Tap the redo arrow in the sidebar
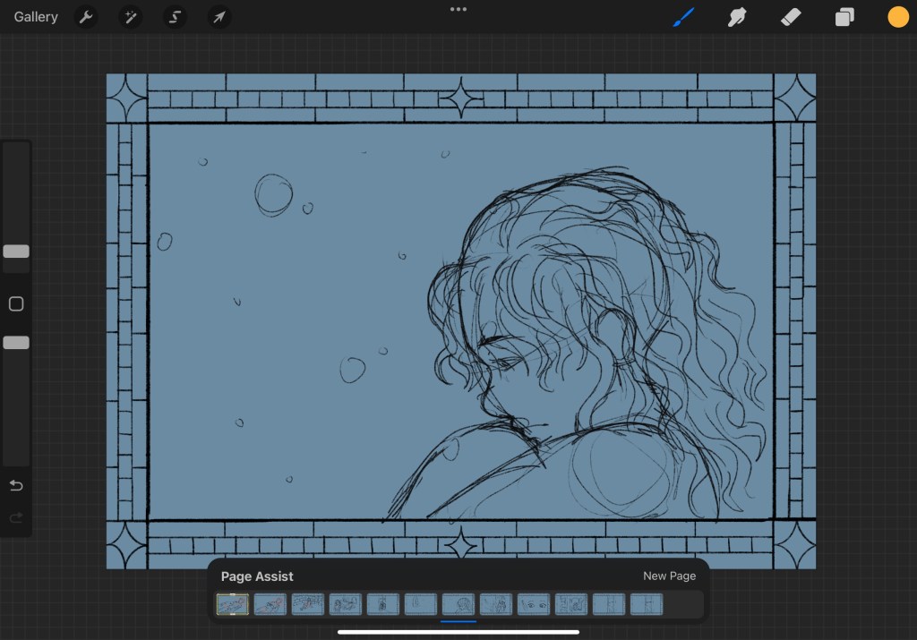Screen dimensions: 917x640 pyautogui.click(x=16, y=517)
